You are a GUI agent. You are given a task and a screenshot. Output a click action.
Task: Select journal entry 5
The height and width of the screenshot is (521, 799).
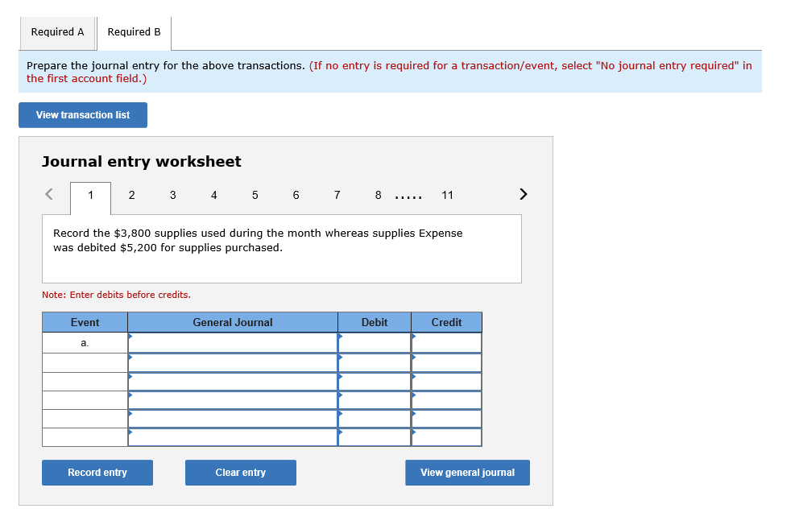pyautogui.click(x=255, y=195)
